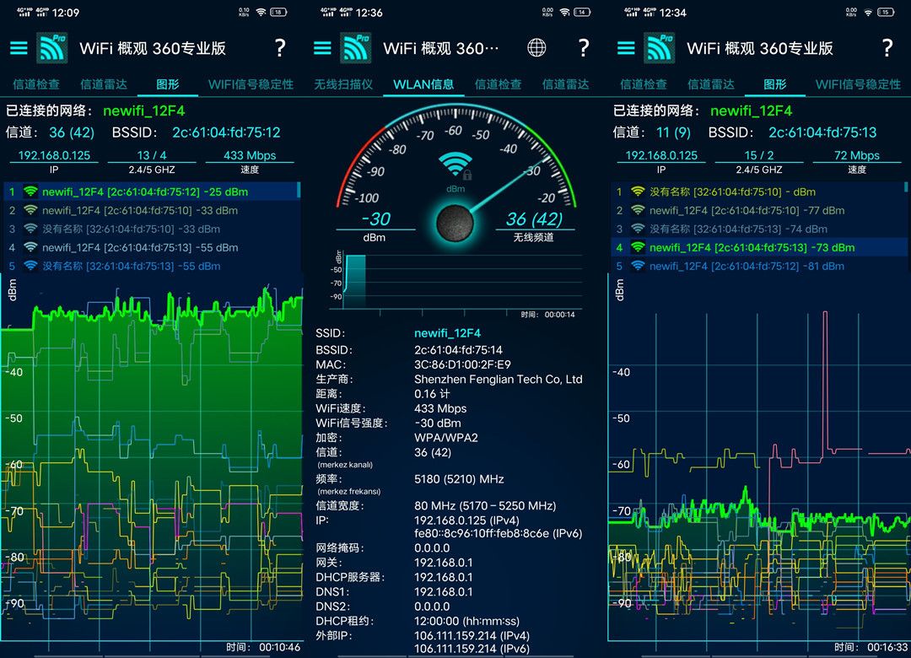This screenshot has width=911, height=658.
Task: Open help question mark on the 12:34 screen
Action: click(x=887, y=48)
